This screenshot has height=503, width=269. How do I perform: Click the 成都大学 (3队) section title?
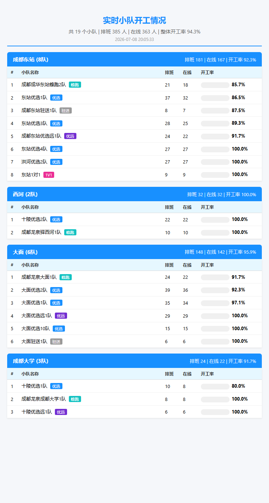pos(30,361)
